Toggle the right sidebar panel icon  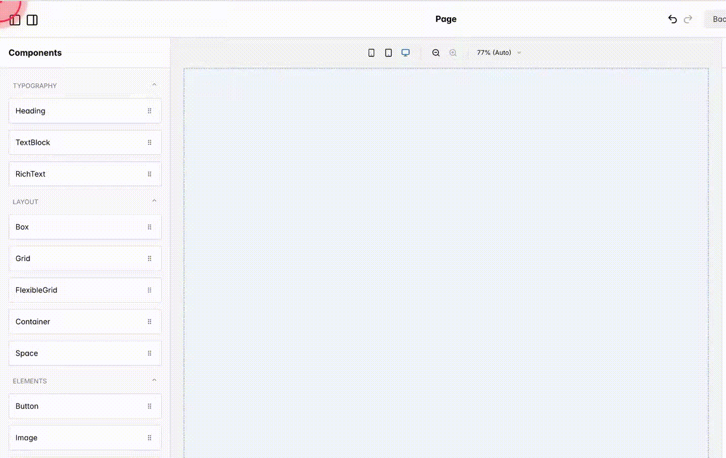tap(32, 20)
